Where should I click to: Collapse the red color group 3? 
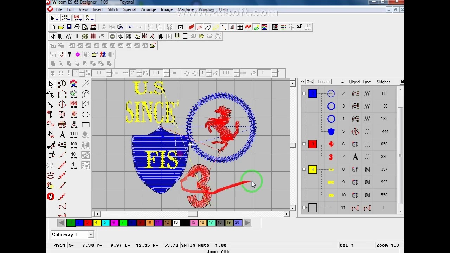point(304,144)
